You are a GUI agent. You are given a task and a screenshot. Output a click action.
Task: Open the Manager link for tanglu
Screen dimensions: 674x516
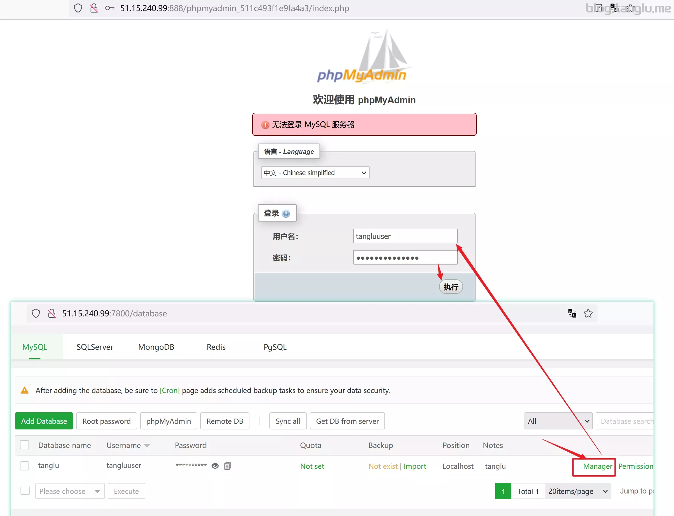597,466
